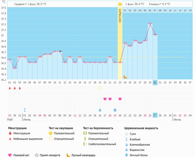Screen dimensions: 195x157
Task: Click the negative ovulation test circle on day 19
Action: click(x=100, y=88)
